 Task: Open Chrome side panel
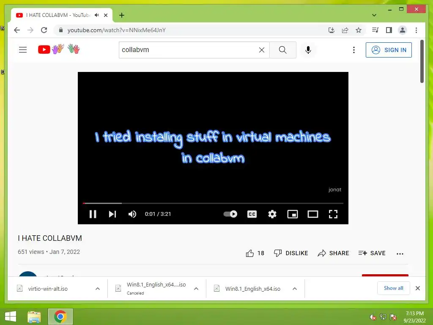[389, 30]
